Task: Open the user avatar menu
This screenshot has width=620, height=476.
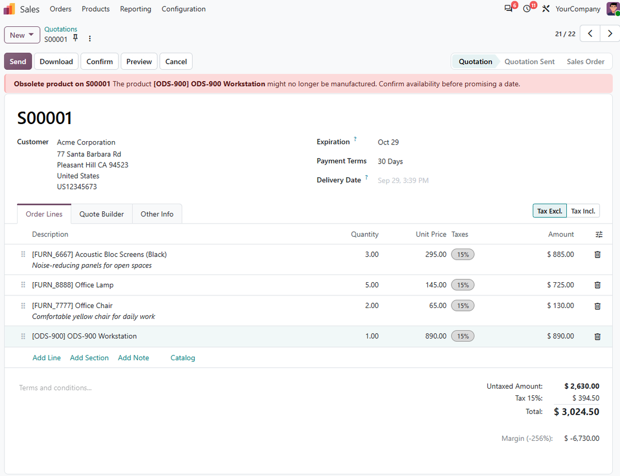Action: tap(613, 9)
